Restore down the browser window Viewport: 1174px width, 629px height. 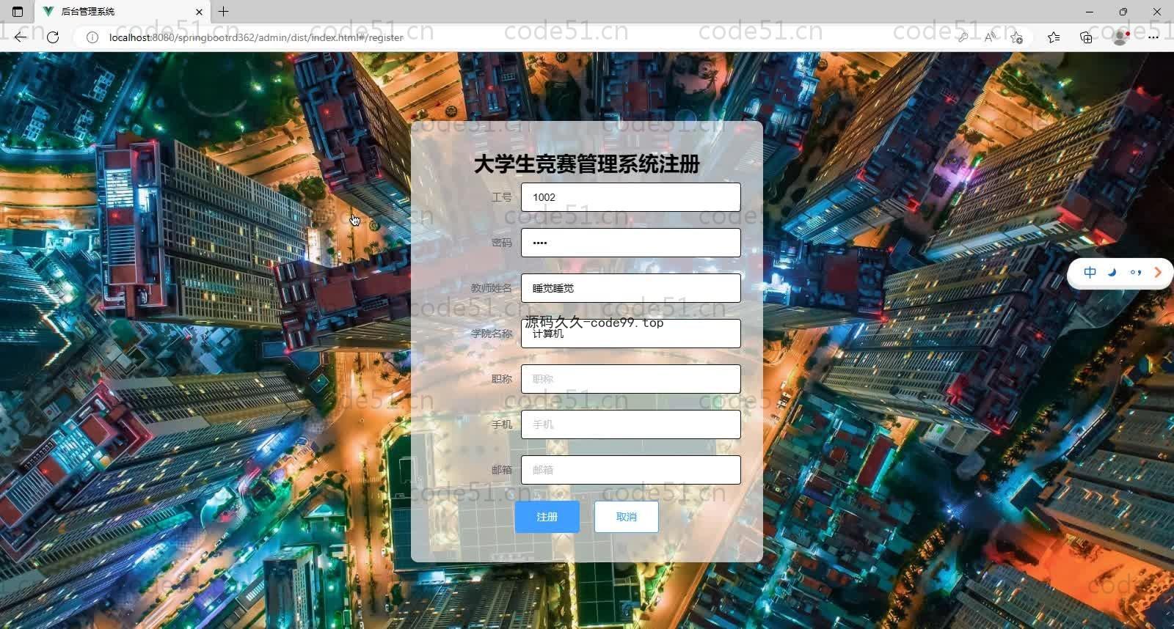click(1123, 12)
